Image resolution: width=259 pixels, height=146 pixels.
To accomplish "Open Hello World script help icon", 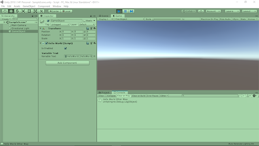I will tap(87, 43).
